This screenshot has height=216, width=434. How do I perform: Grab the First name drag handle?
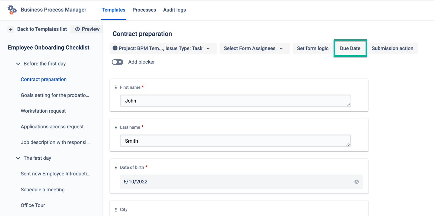(x=116, y=87)
